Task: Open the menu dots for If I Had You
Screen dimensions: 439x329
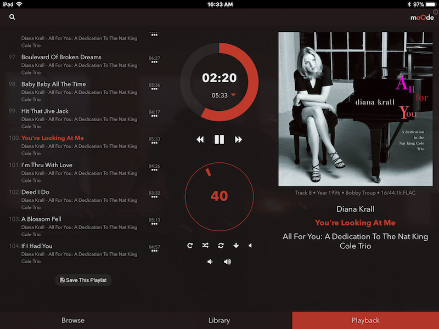Action: pos(154,251)
